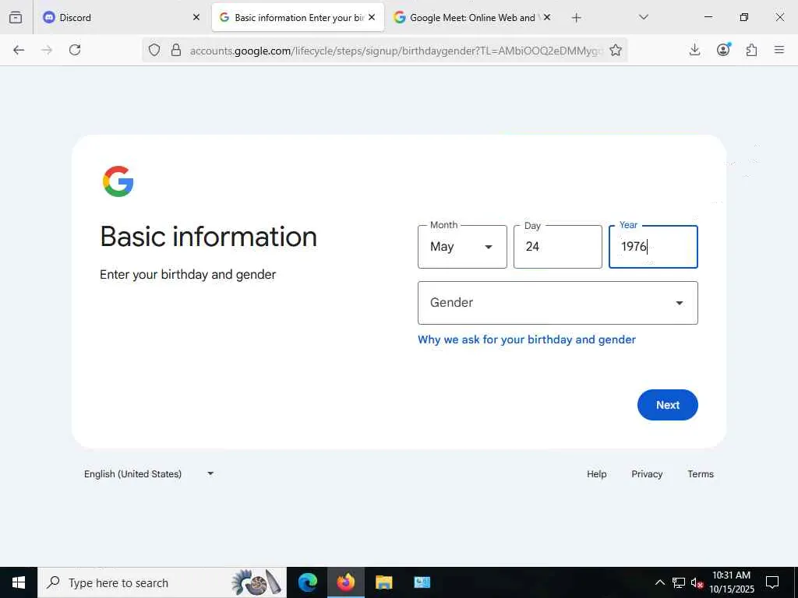Open the tracking protection shield icon

154,50
